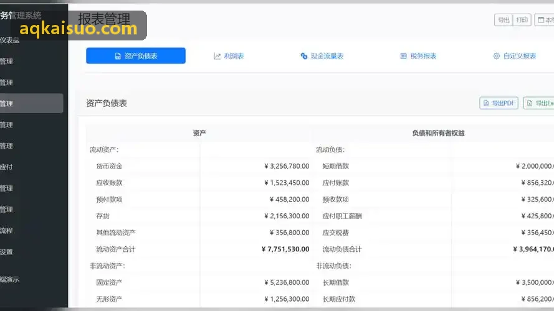
Task: Click the value ¥ 3,256,780.00
Action: (x=287, y=166)
